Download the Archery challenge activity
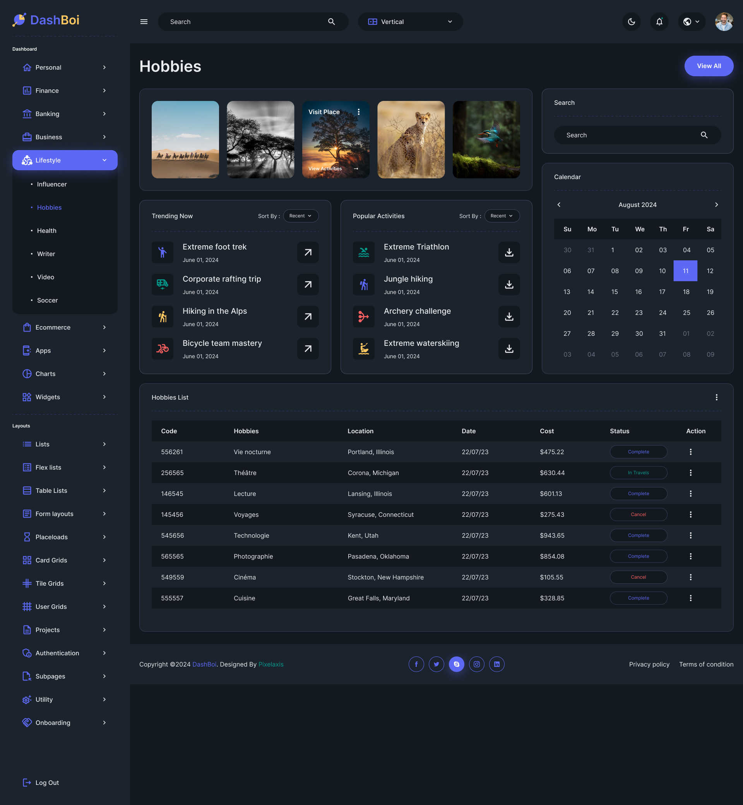 point(509,317)
